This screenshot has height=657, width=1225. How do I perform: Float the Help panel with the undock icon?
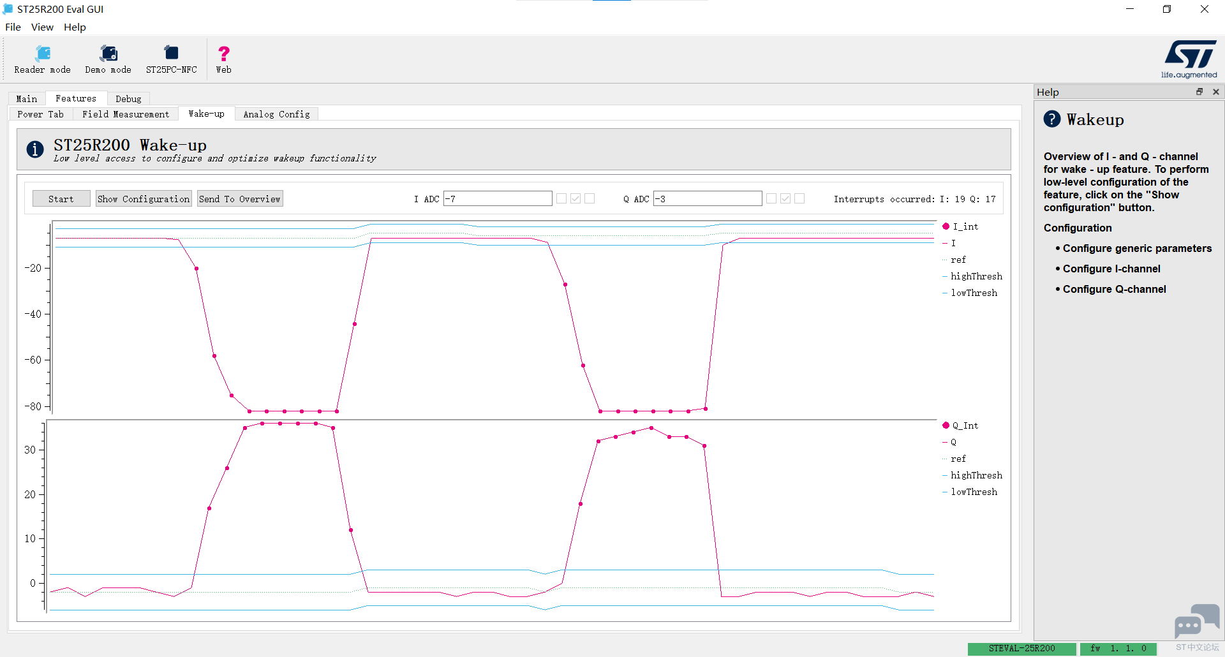pos(1199,92)
